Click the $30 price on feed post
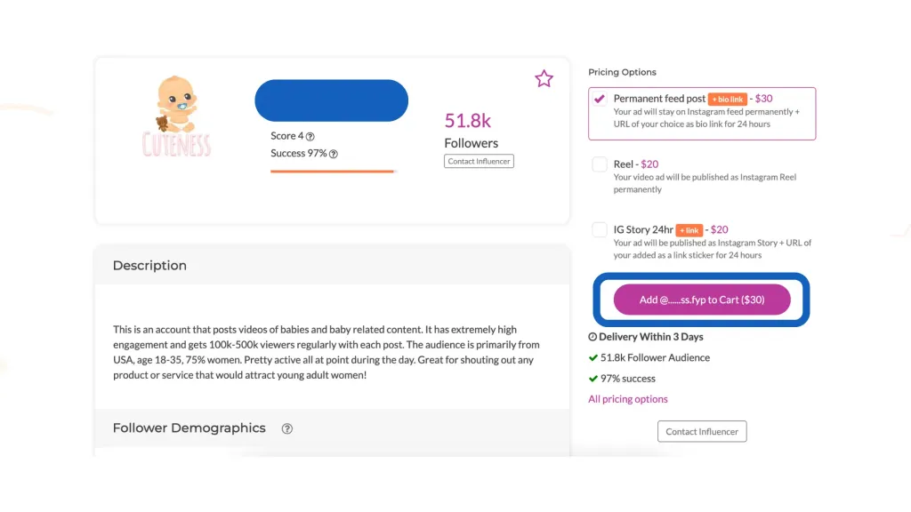 (x=764, y=99)
